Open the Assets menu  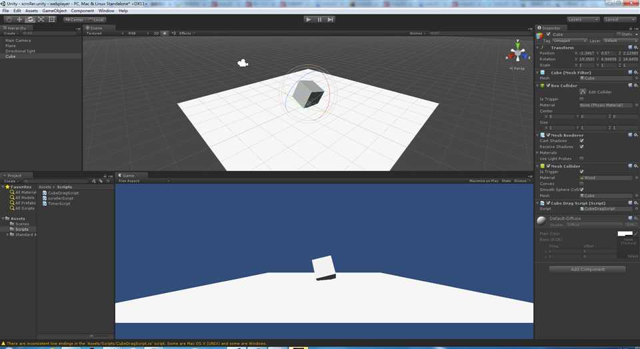[31, 11]
